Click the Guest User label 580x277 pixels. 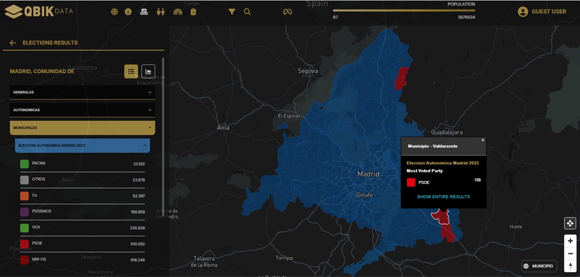coord(549,11)
